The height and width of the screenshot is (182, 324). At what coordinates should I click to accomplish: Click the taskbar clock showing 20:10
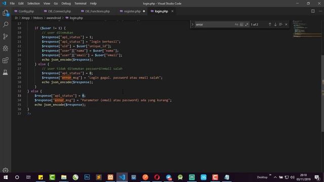[x=303, y=177]
